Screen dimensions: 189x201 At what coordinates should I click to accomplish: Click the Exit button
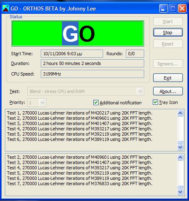(168, 78)
